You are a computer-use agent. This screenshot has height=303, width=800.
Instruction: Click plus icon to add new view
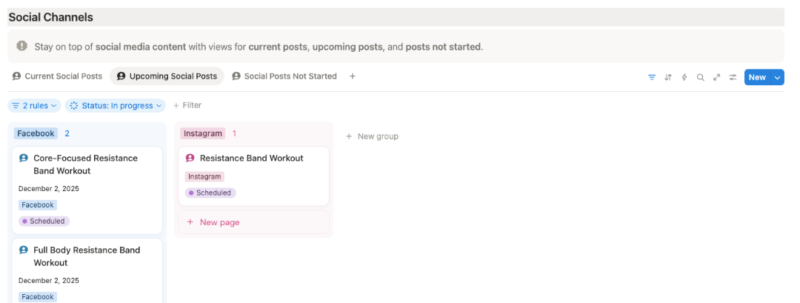[353, 76]
